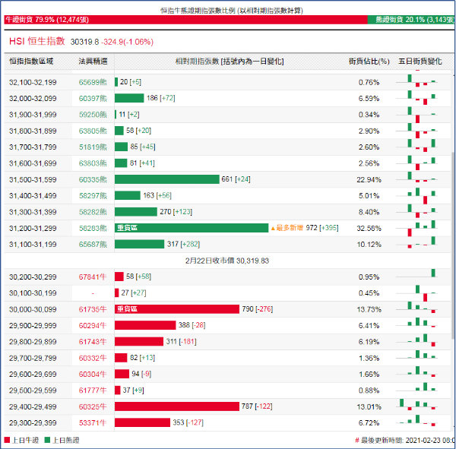Click the HSI 恒生指數 title

(37, 41)
